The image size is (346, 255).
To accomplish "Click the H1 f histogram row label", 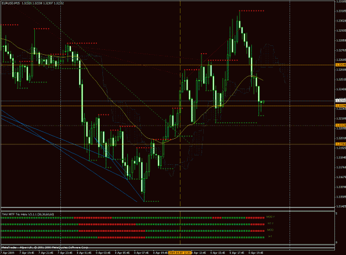I will click(271, 223).
